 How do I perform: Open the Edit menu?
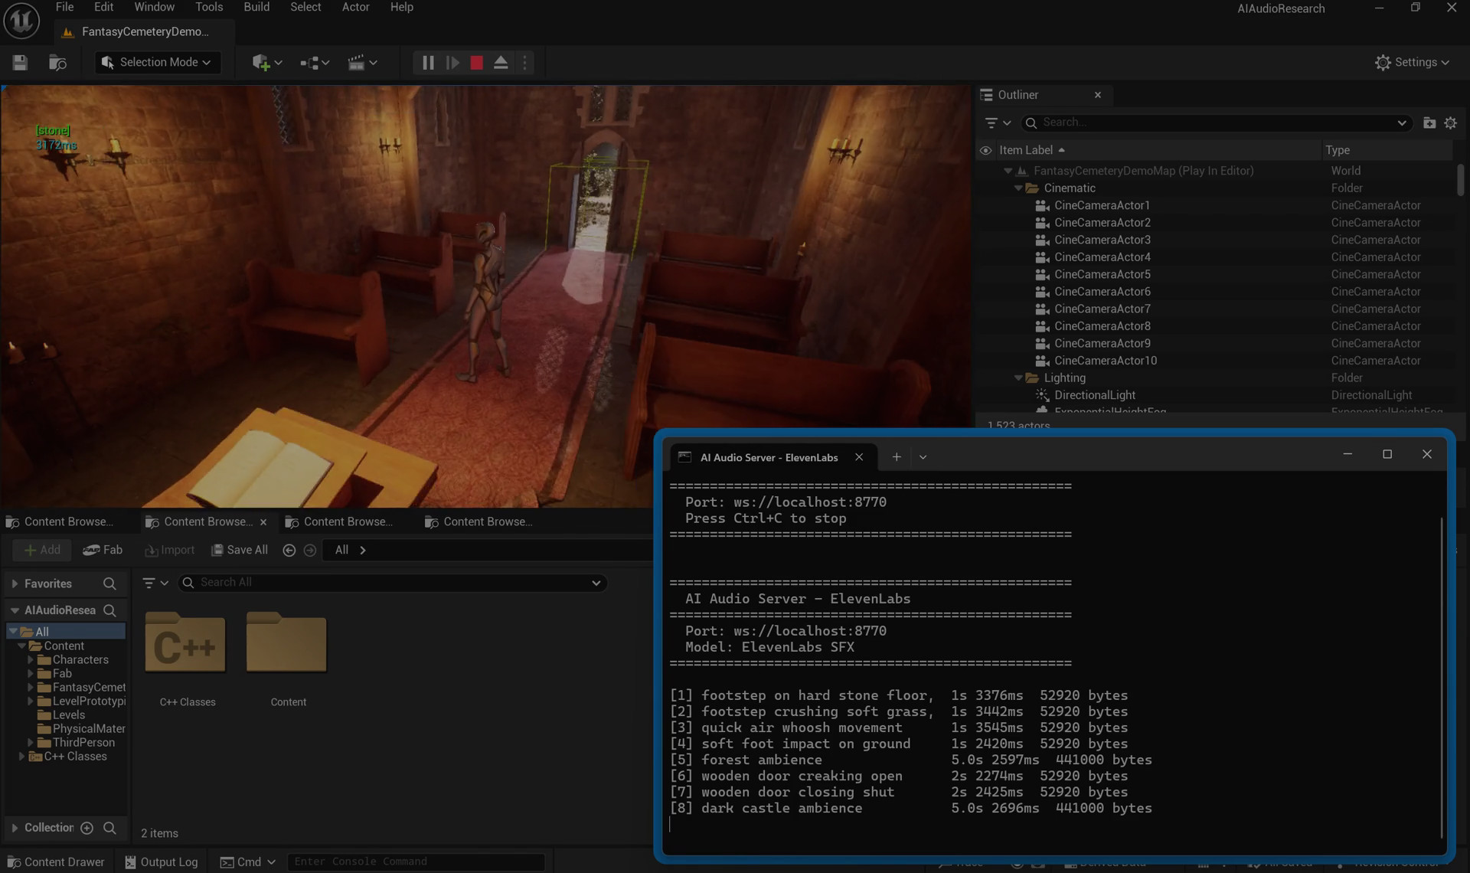(x=103, y=7)
